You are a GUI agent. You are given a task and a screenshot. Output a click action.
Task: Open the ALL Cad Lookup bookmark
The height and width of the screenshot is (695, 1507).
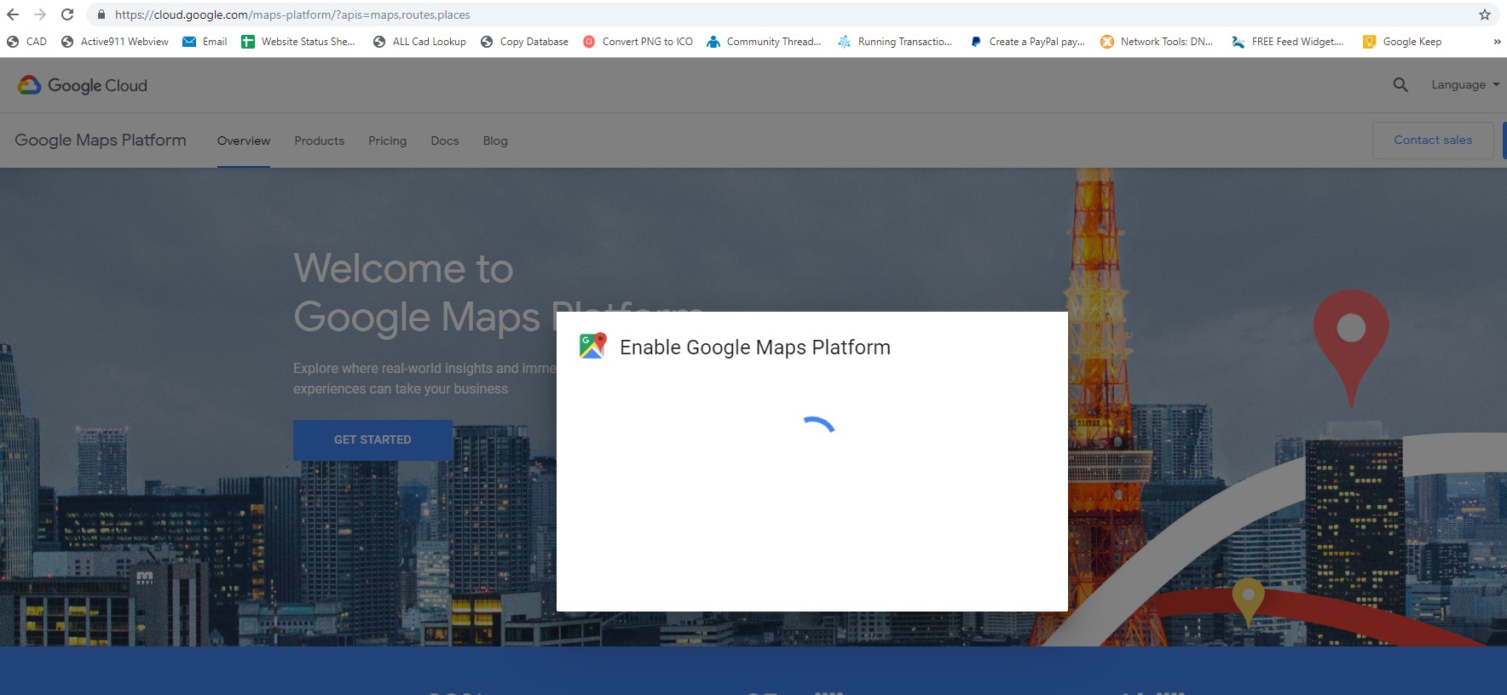(x=420, y=42)
